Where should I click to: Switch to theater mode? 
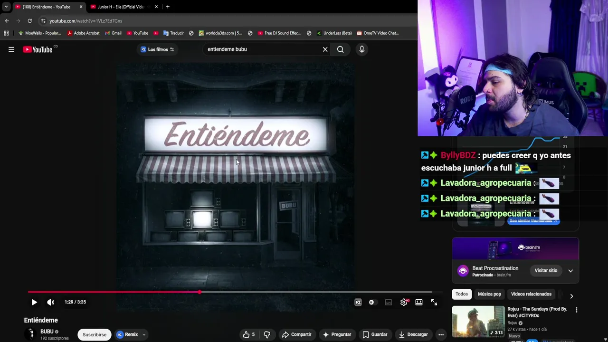pos(419,302)
